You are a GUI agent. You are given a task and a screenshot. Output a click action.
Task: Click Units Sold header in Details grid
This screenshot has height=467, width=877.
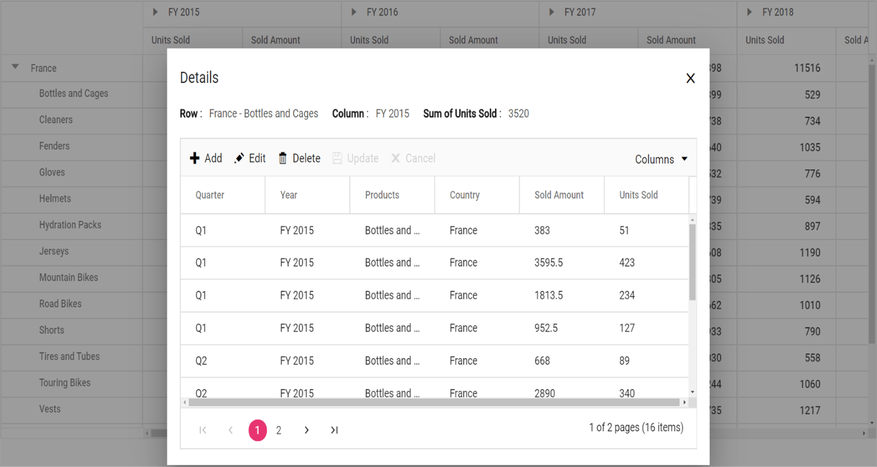pyautogui.click(x=646, y=195)
